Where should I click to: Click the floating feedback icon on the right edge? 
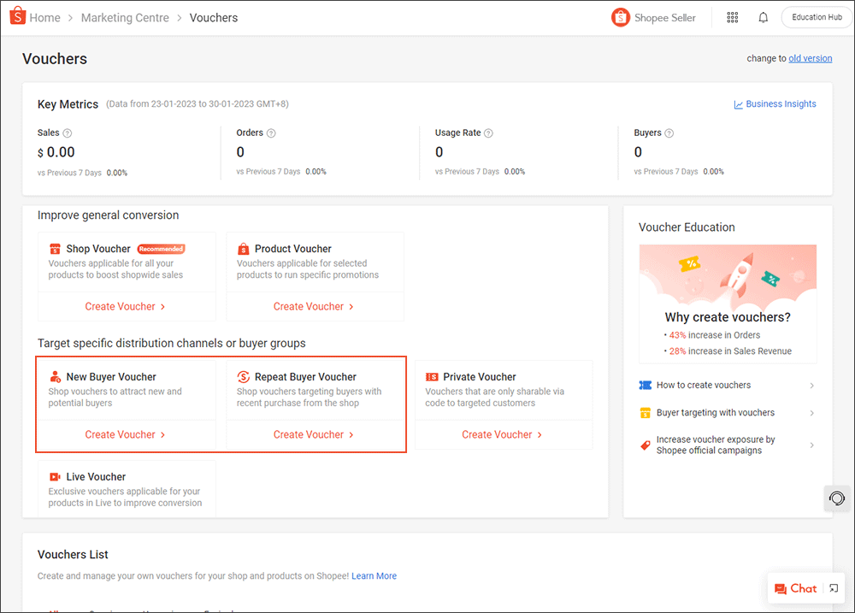point(835,498)
